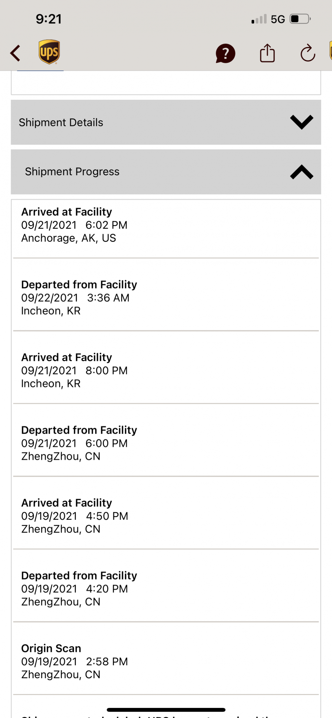The width and height of the screenshot is (332, 718).
Task: Select the Incheon Arrived at Facility entry
Action: (x=165, y=370)
